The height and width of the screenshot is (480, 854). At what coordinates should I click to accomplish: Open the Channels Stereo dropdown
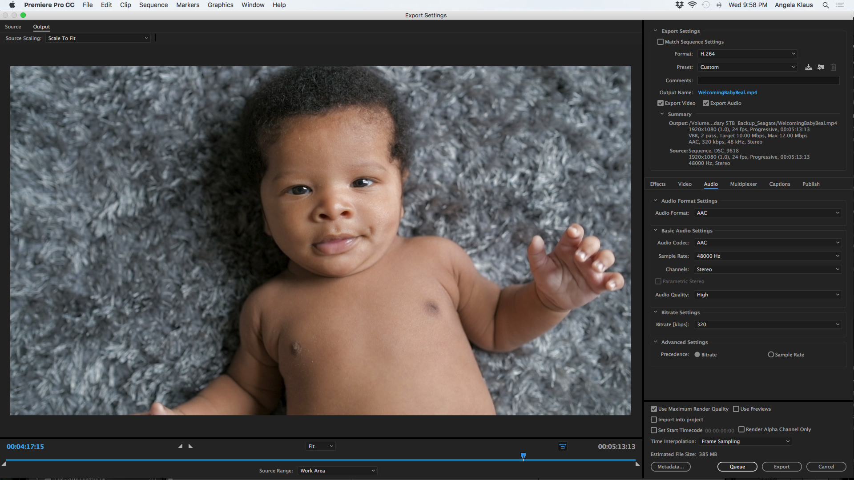click(768, 269)
